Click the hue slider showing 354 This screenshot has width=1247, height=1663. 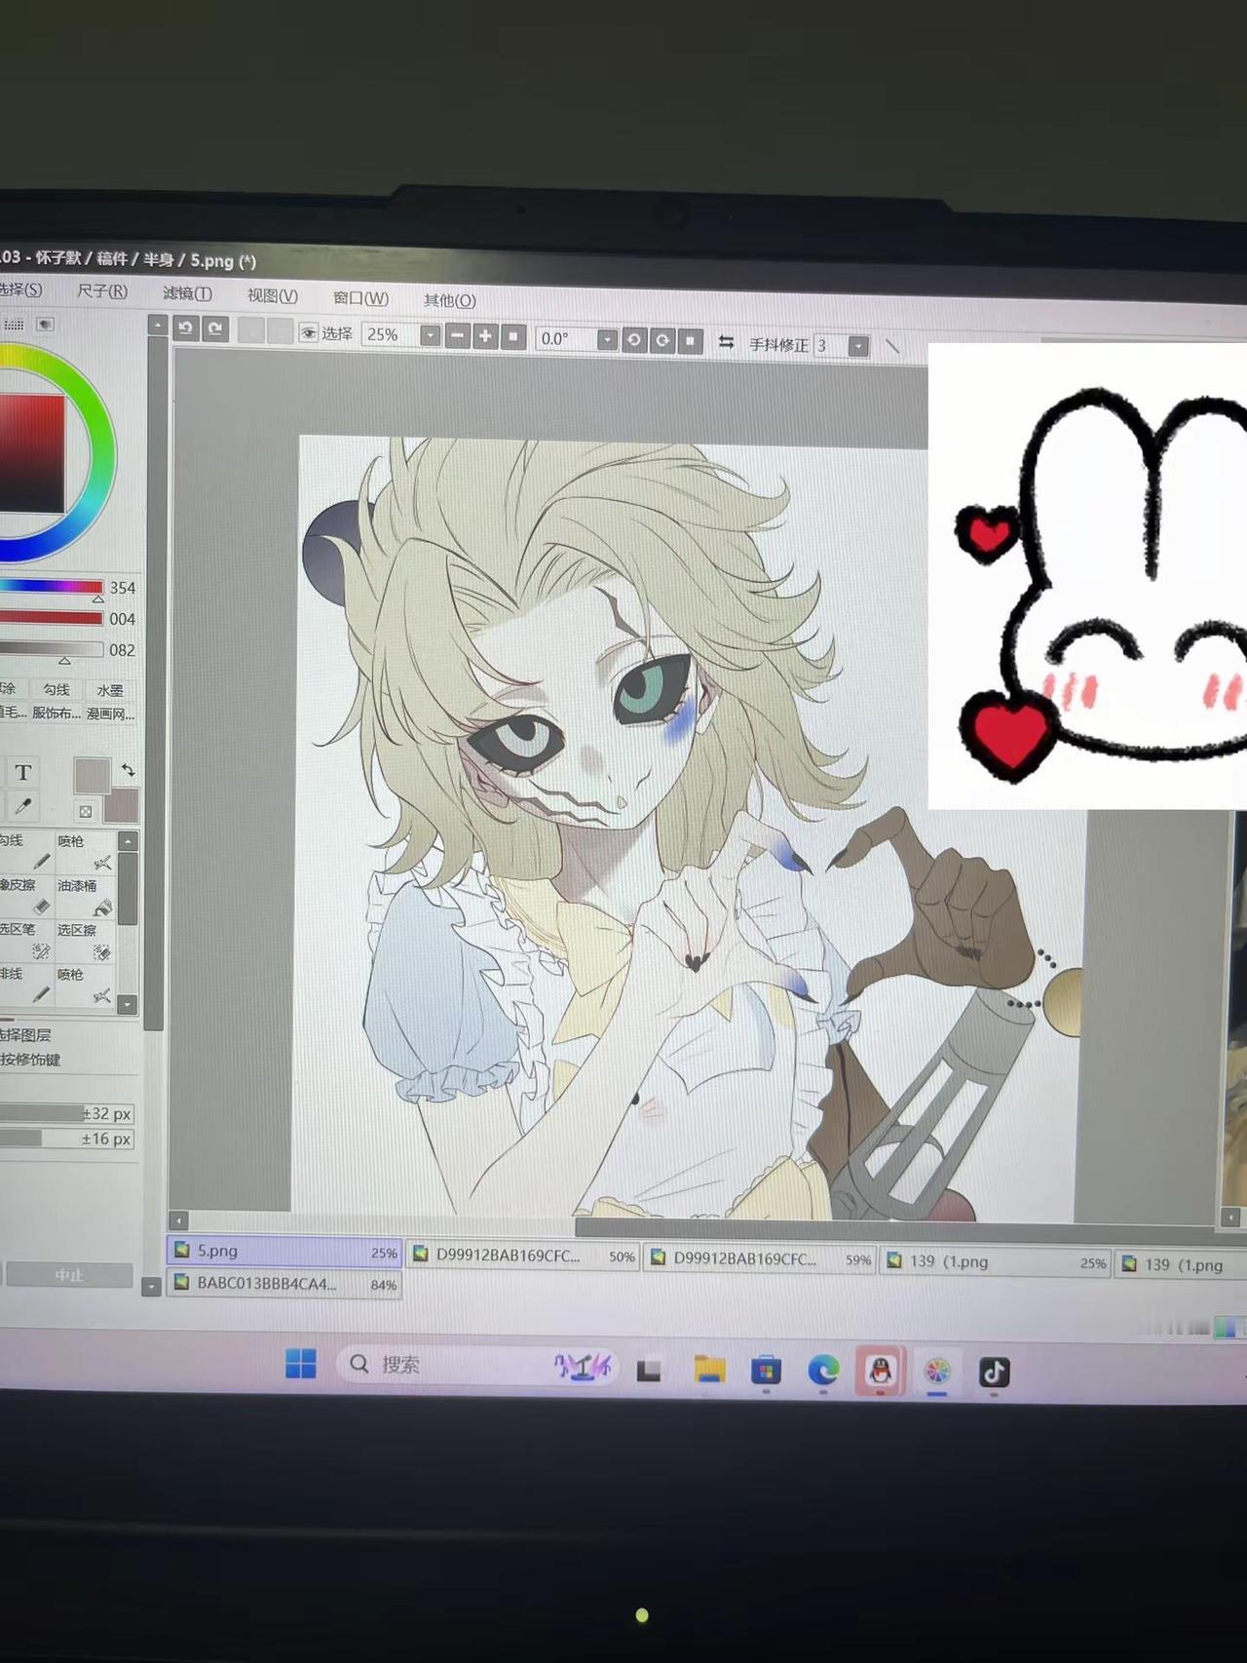coord(51,587)
